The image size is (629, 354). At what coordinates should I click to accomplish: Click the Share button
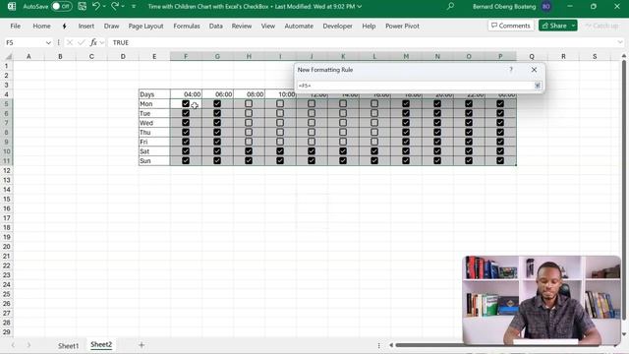click(554, 26)
